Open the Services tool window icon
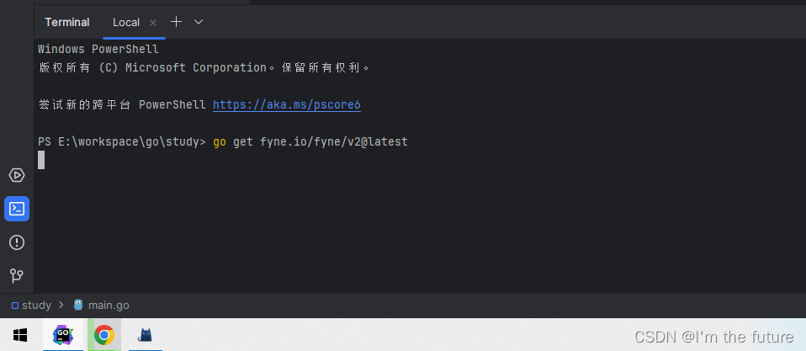806x351 pixels. point(17,175)
